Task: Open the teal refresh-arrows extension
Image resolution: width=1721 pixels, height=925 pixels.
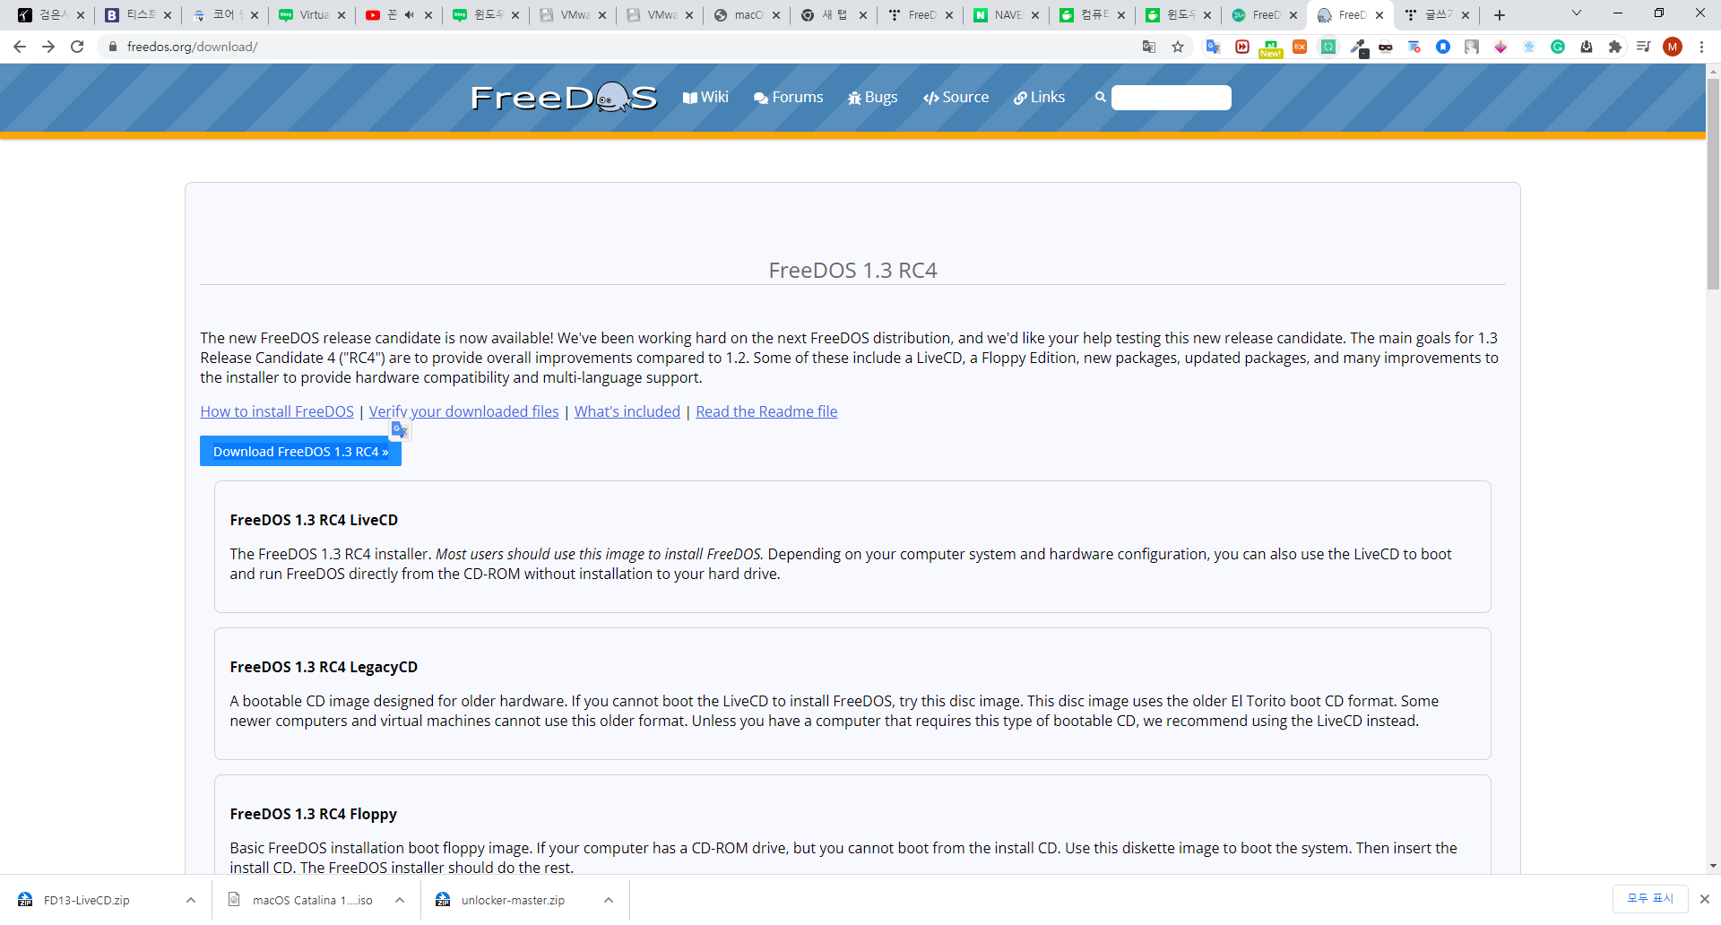Action: 1328,47
